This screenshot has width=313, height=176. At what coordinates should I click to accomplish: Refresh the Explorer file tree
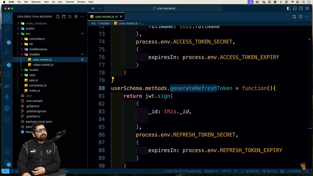pyautogui.click(x=70, y=16)
